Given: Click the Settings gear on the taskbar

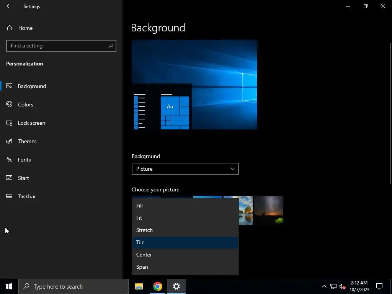Looking at the screenshot, I should tap(176, 286).
